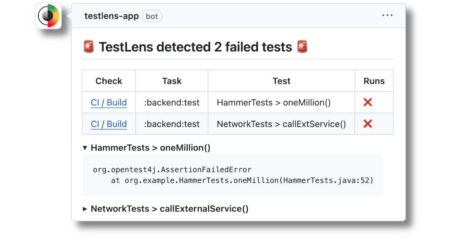Click the ellipsis menu icon in the corner
The image size is (455, 238).
pos(387,15)
